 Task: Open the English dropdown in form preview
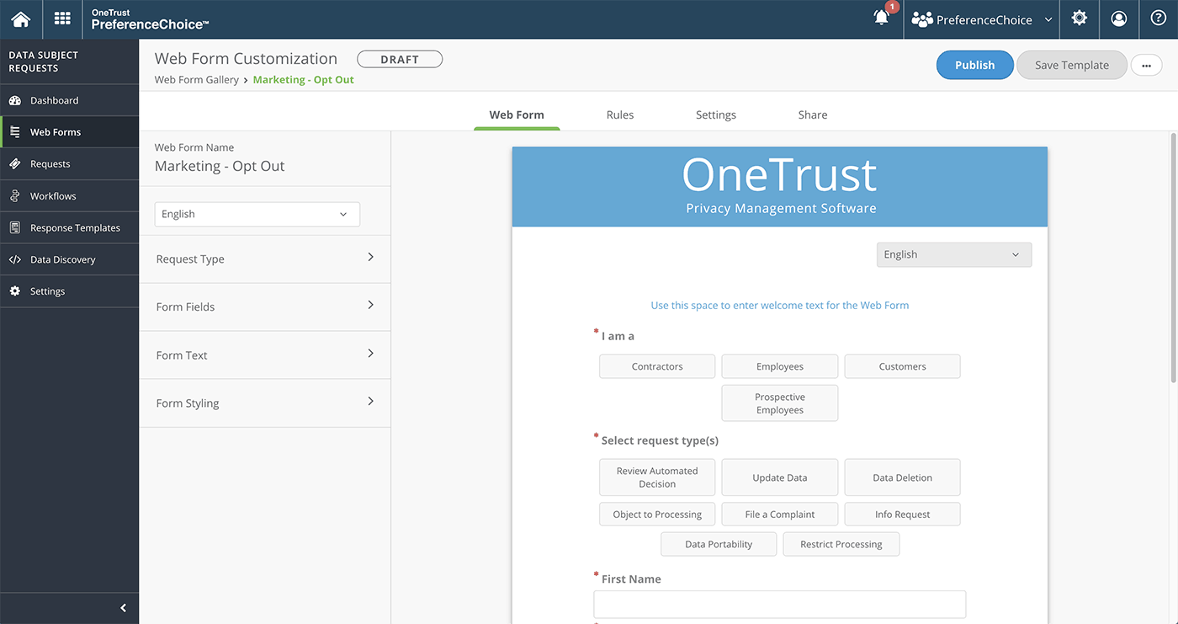coord(953,255)
